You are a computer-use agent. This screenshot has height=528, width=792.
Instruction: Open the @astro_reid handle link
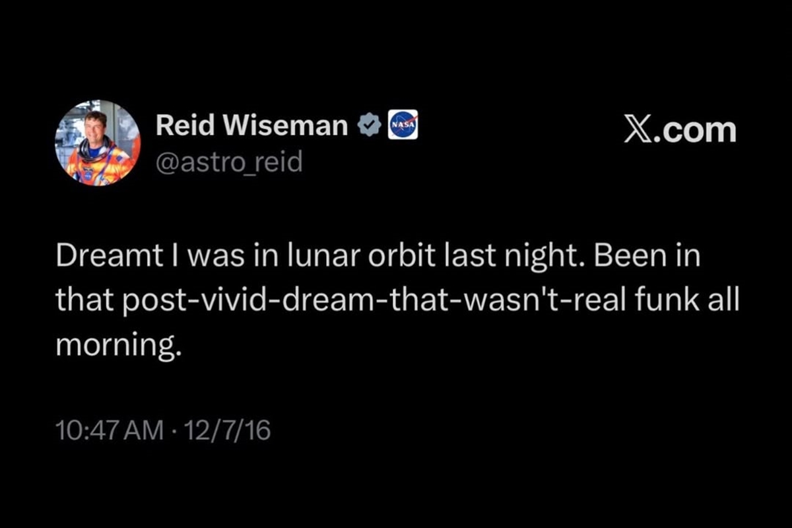click(228, 160)
